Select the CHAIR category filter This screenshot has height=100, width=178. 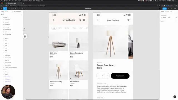(67, 28)
